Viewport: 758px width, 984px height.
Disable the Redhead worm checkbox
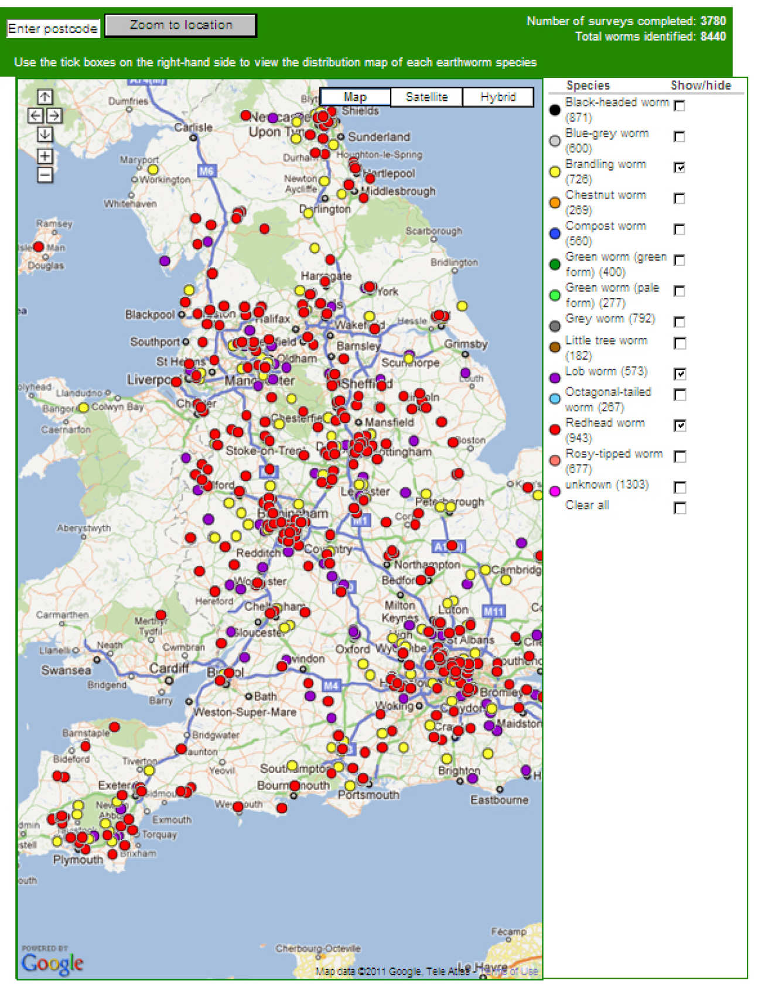[680, 425]
